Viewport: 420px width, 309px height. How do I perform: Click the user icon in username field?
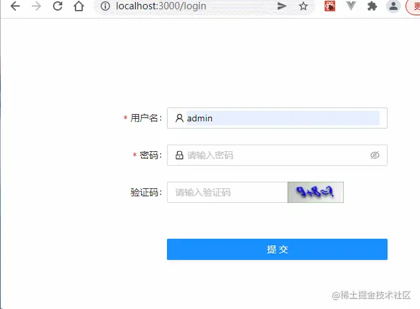[x=180, y=118]
